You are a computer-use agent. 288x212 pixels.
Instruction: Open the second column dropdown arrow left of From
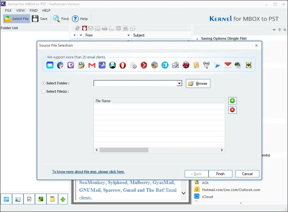point(81,35)
